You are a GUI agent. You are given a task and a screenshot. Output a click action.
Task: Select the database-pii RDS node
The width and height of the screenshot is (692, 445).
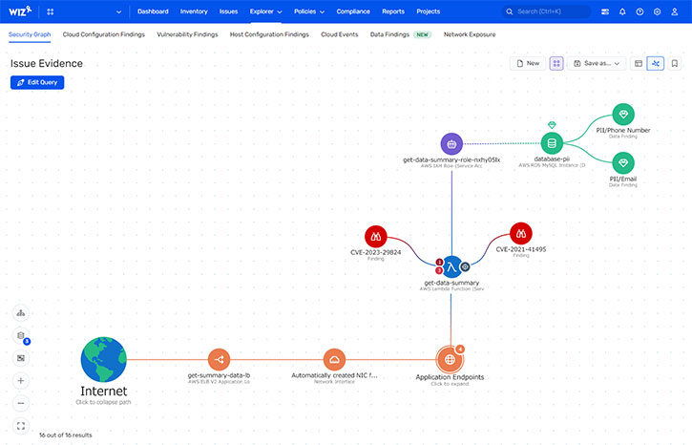click(x=552, y=143)
